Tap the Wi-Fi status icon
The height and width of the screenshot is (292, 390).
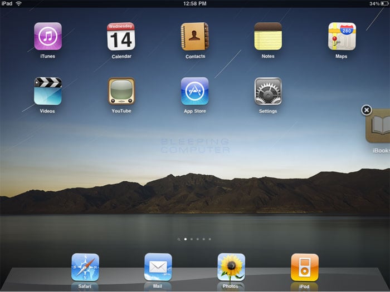click(18, 3)
